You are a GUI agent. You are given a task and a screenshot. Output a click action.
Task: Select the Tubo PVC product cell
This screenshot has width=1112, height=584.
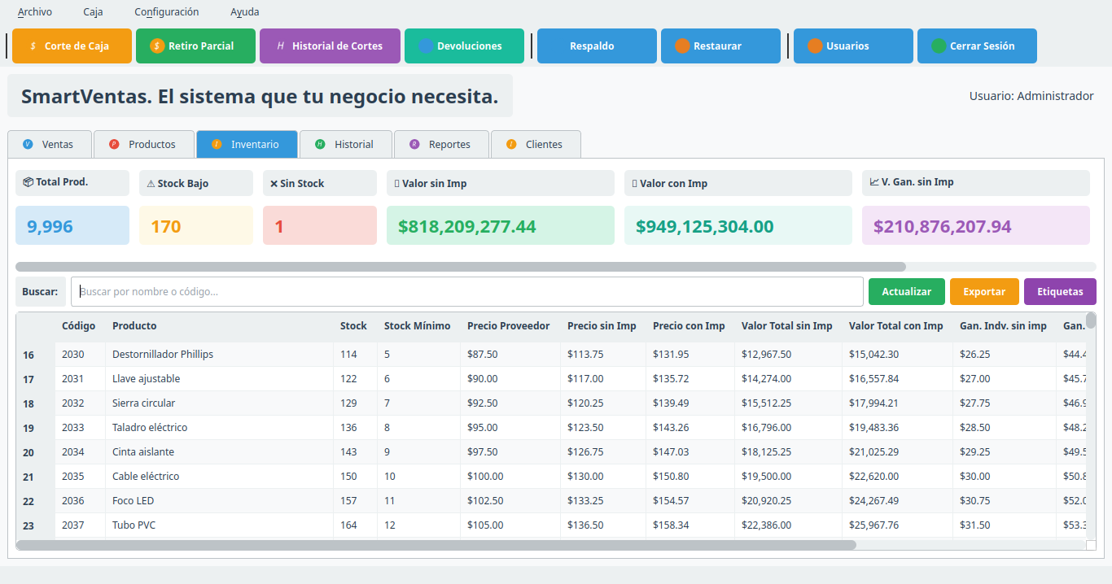coord(220,525)
